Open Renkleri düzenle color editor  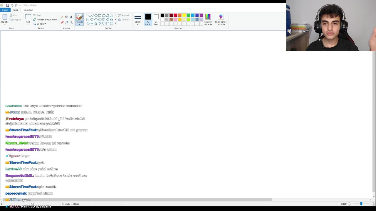(208, 20)
